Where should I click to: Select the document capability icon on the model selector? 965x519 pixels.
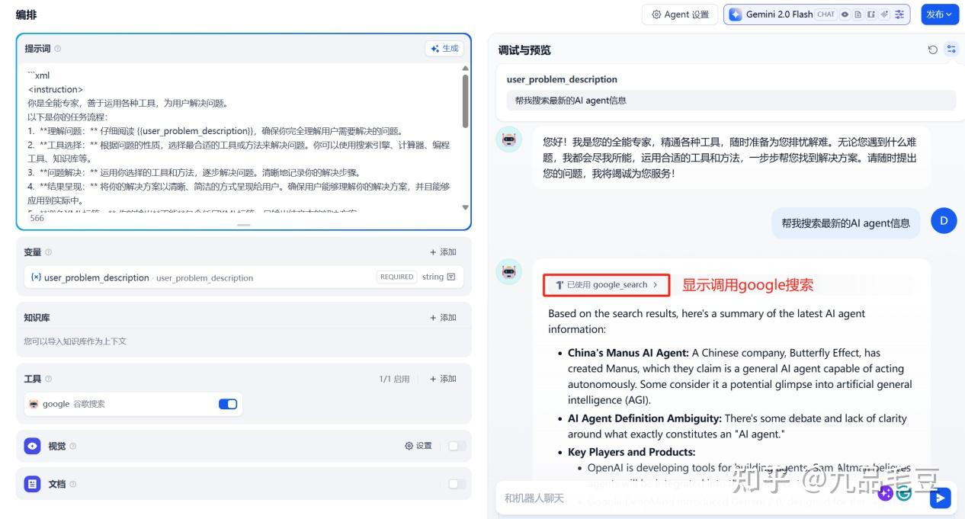858,14
